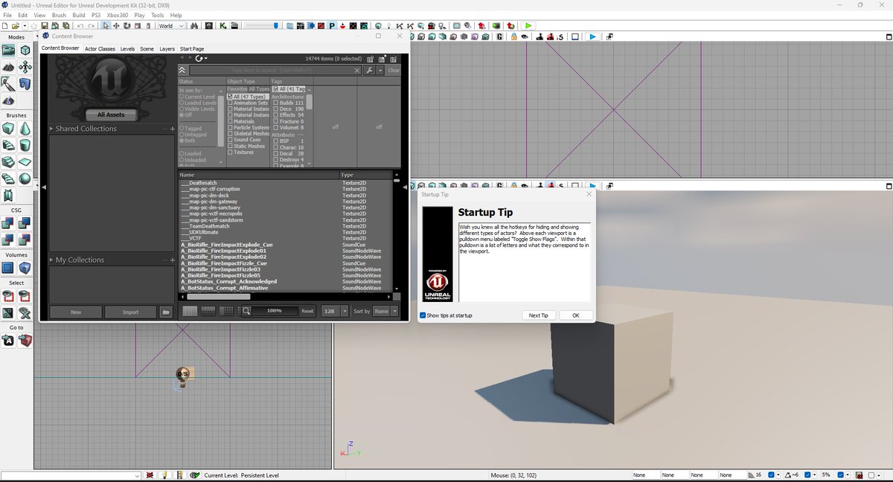Click the New button in Content Browser
893x482 pixels.
[x=76, y=312]
